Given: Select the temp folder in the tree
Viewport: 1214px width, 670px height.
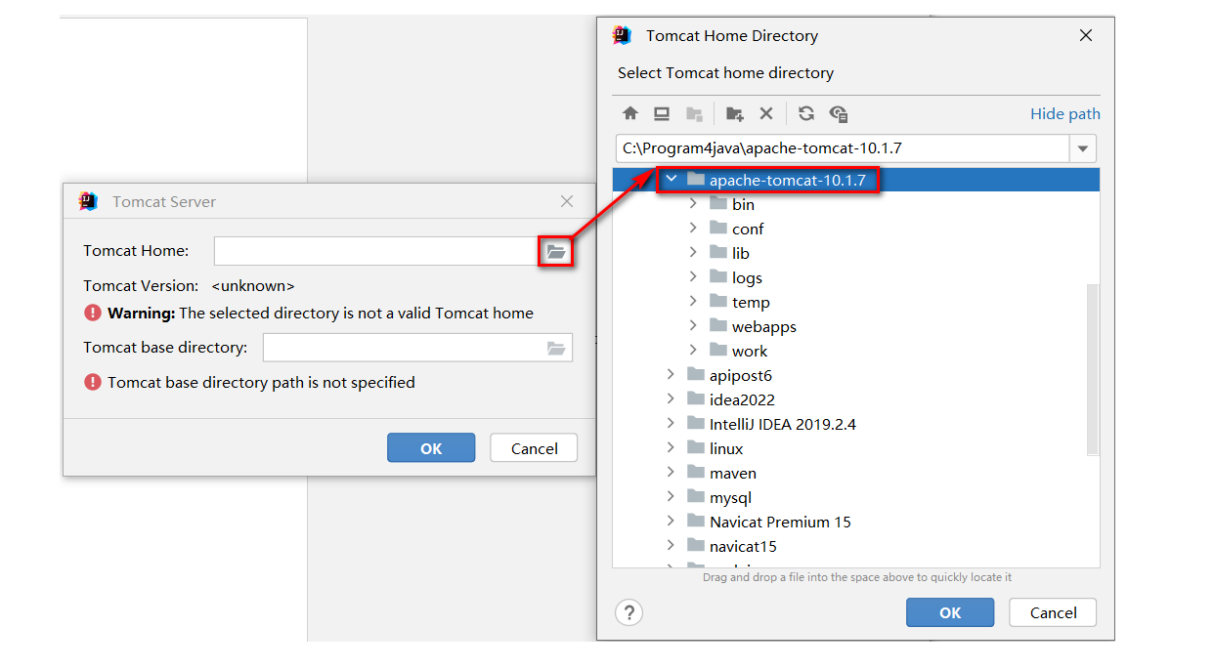Looking at the screenshot, I should (751, 303).
